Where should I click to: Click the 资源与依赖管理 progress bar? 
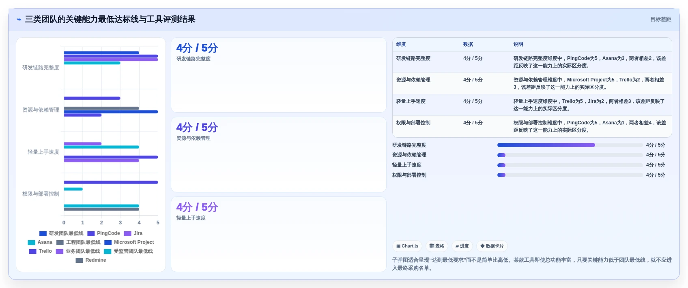[x=570, y=155]
